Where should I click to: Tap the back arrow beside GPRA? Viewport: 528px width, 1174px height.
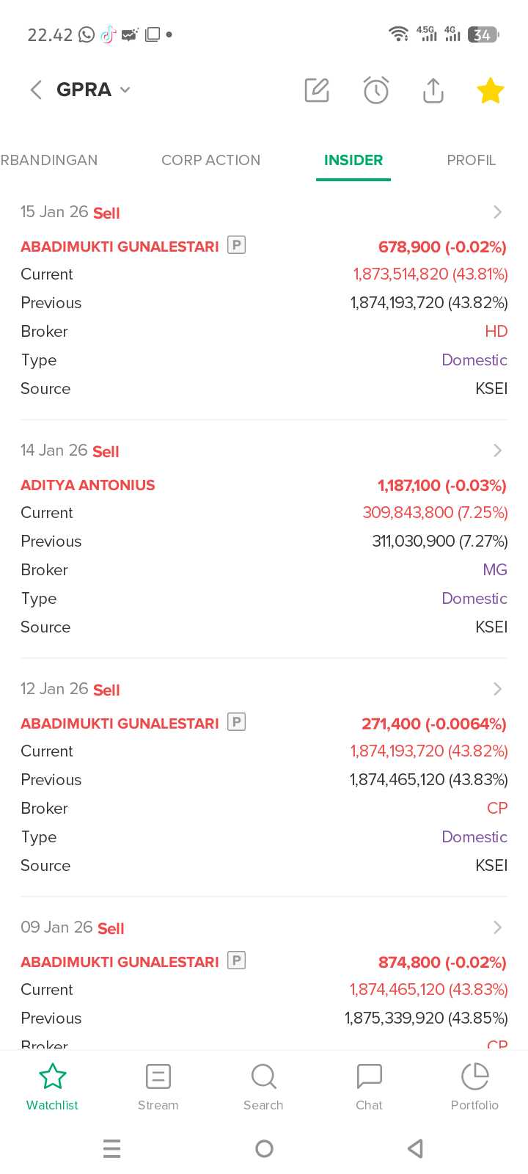point(35,90)
